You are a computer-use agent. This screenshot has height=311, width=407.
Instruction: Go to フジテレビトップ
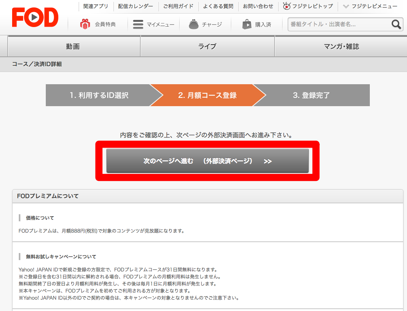pos(313,6)
